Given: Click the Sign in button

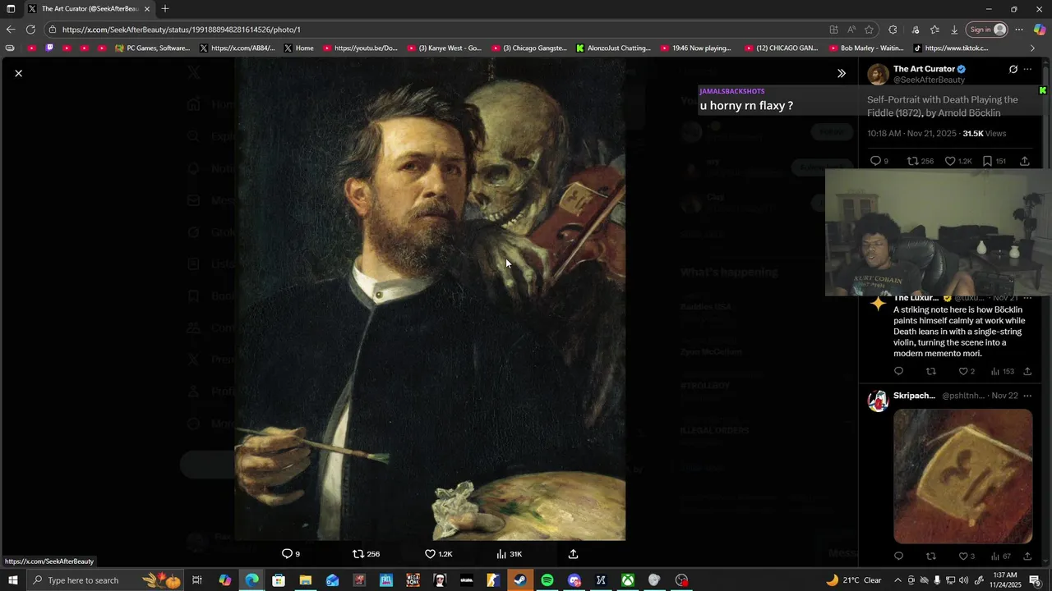Looking at the screenshot, I should tap(987, 30).
